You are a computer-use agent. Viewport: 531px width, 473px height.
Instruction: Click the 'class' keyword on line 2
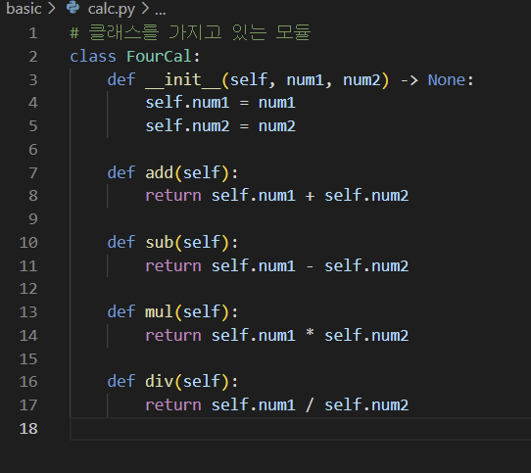(93, 56)
